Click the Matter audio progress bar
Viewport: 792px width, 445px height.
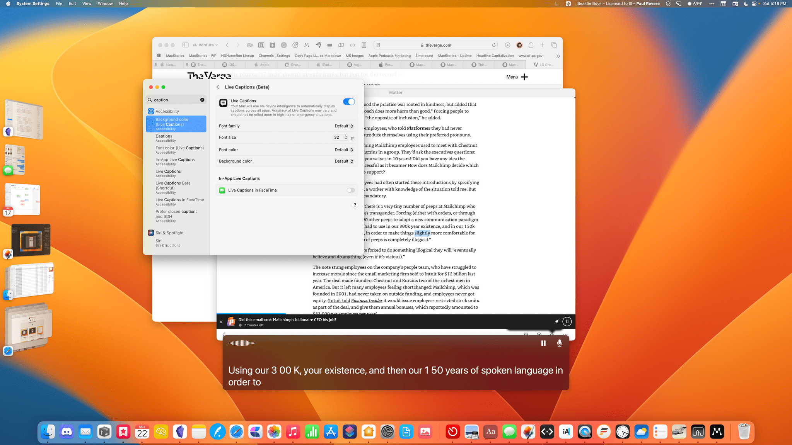(396, 314)
